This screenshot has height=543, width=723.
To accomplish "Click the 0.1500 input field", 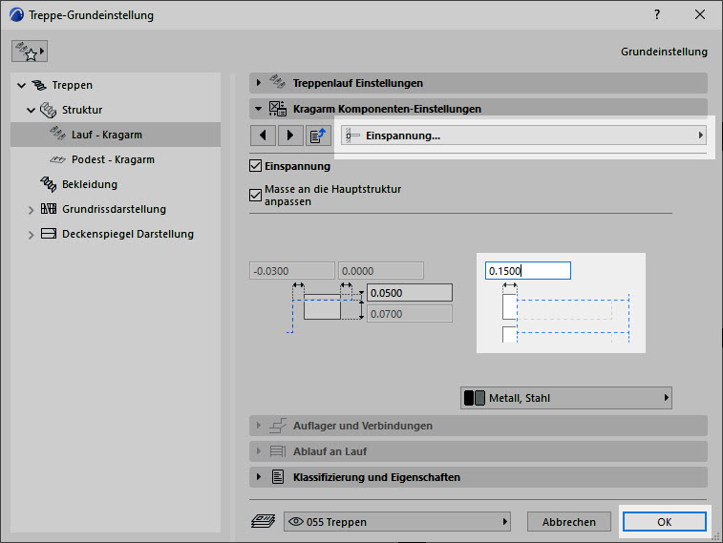I will click(527, 271).
